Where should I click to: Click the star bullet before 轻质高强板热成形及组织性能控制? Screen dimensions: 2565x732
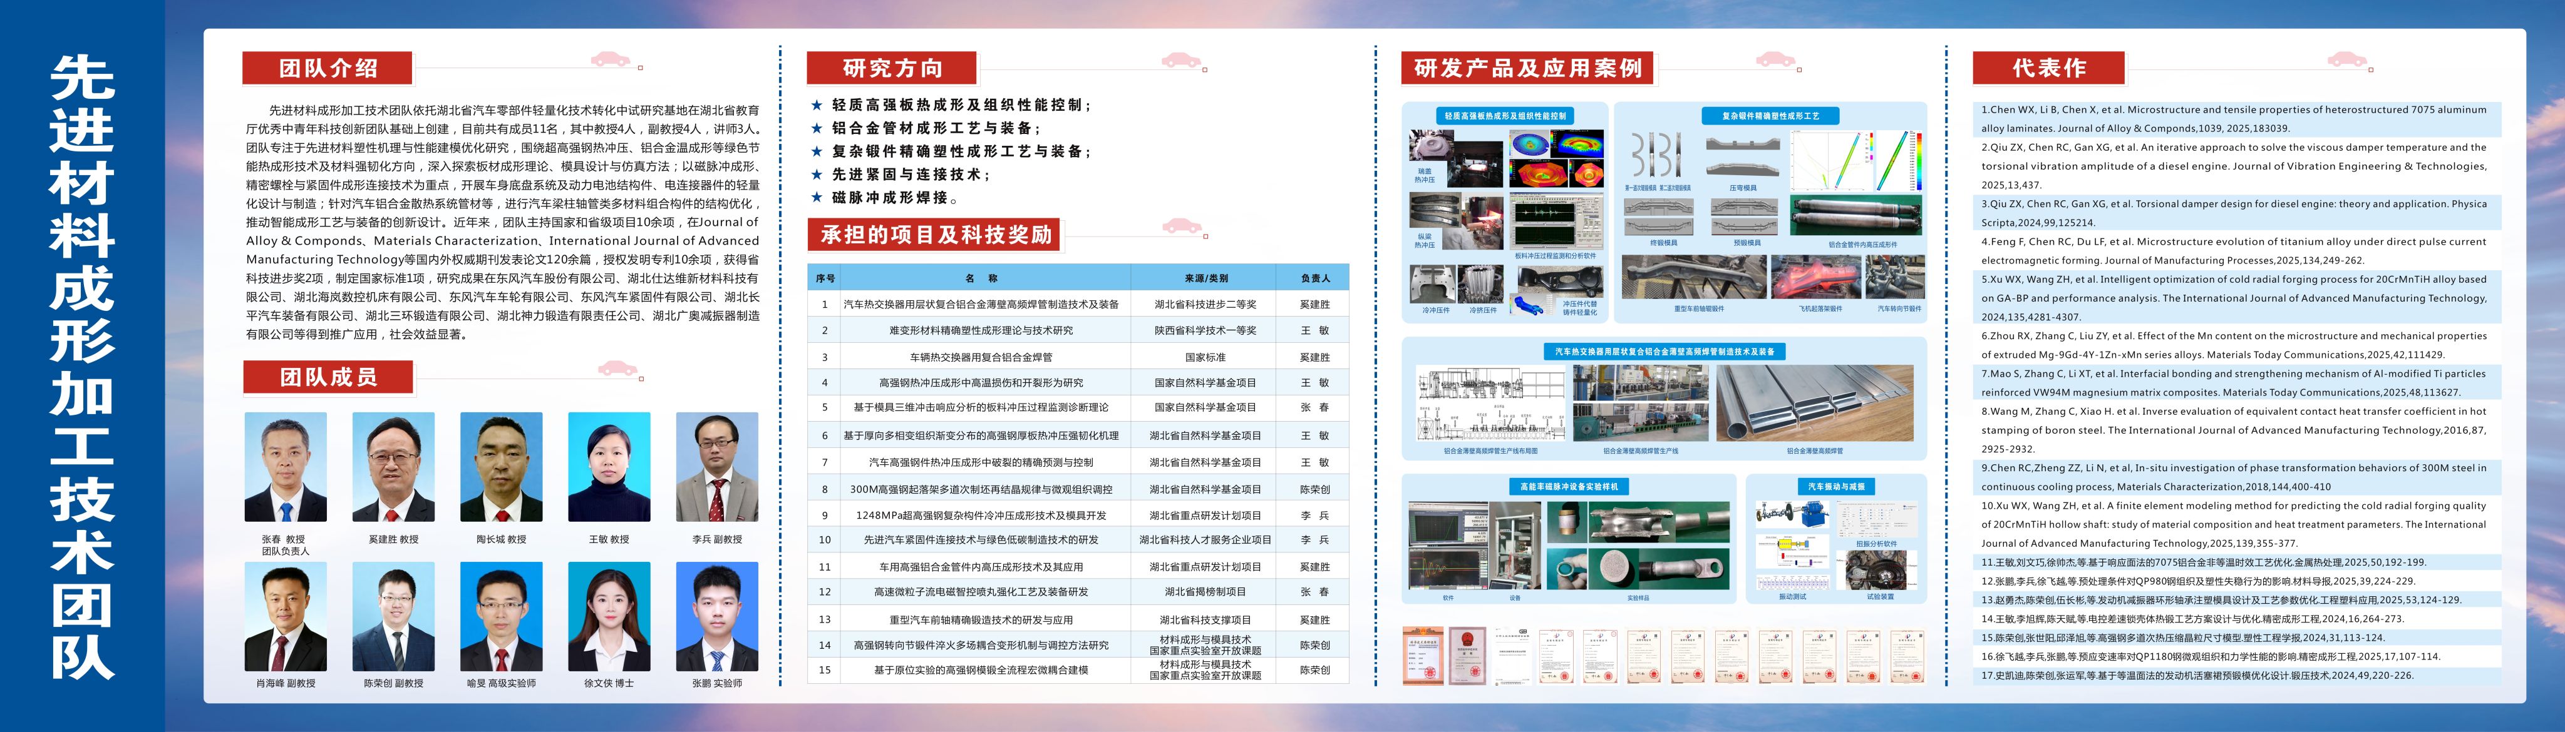click(817, 106)
